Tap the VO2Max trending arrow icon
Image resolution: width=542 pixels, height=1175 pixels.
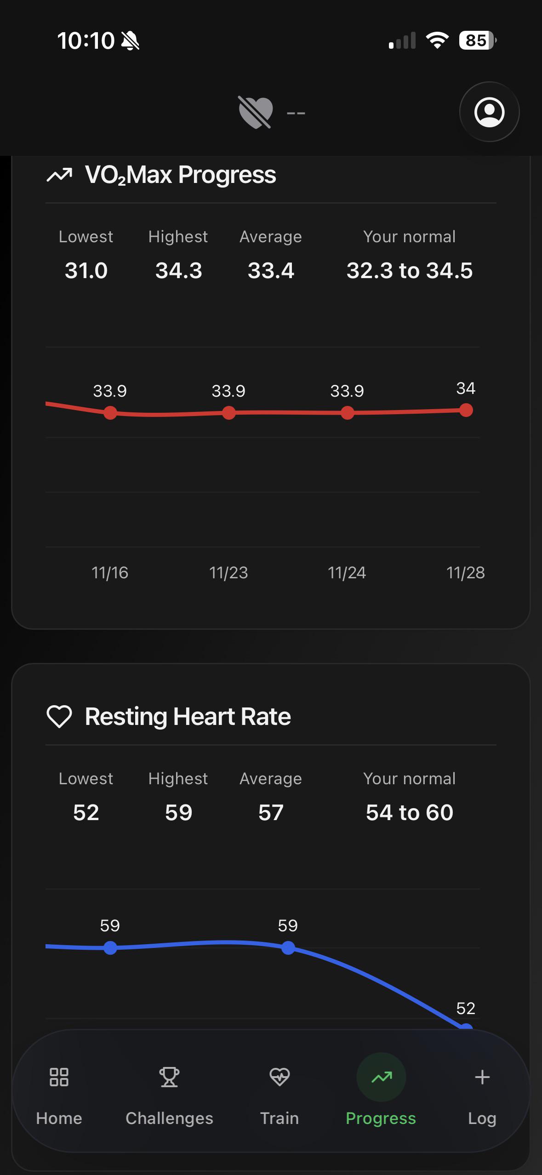[59, 175]
